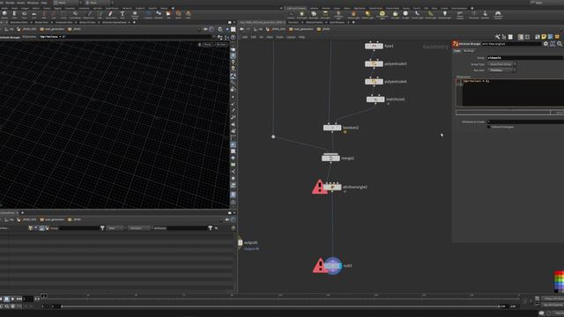Select the polyextrude4 node
564x317 pixels.
[374, 82]
